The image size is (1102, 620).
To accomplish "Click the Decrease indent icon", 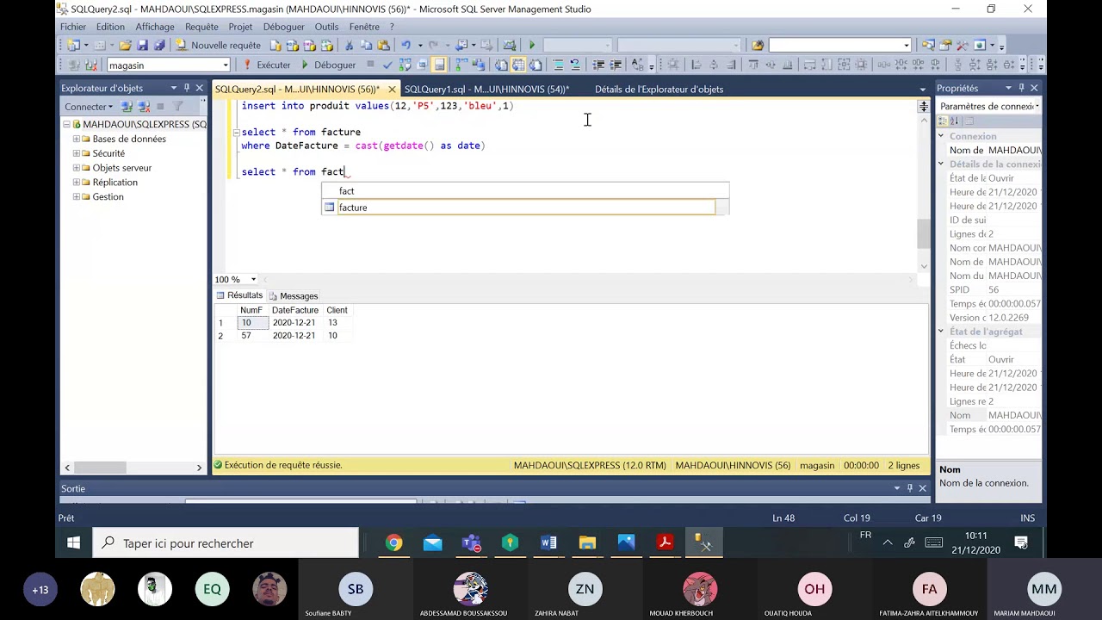I will (598, 65).
